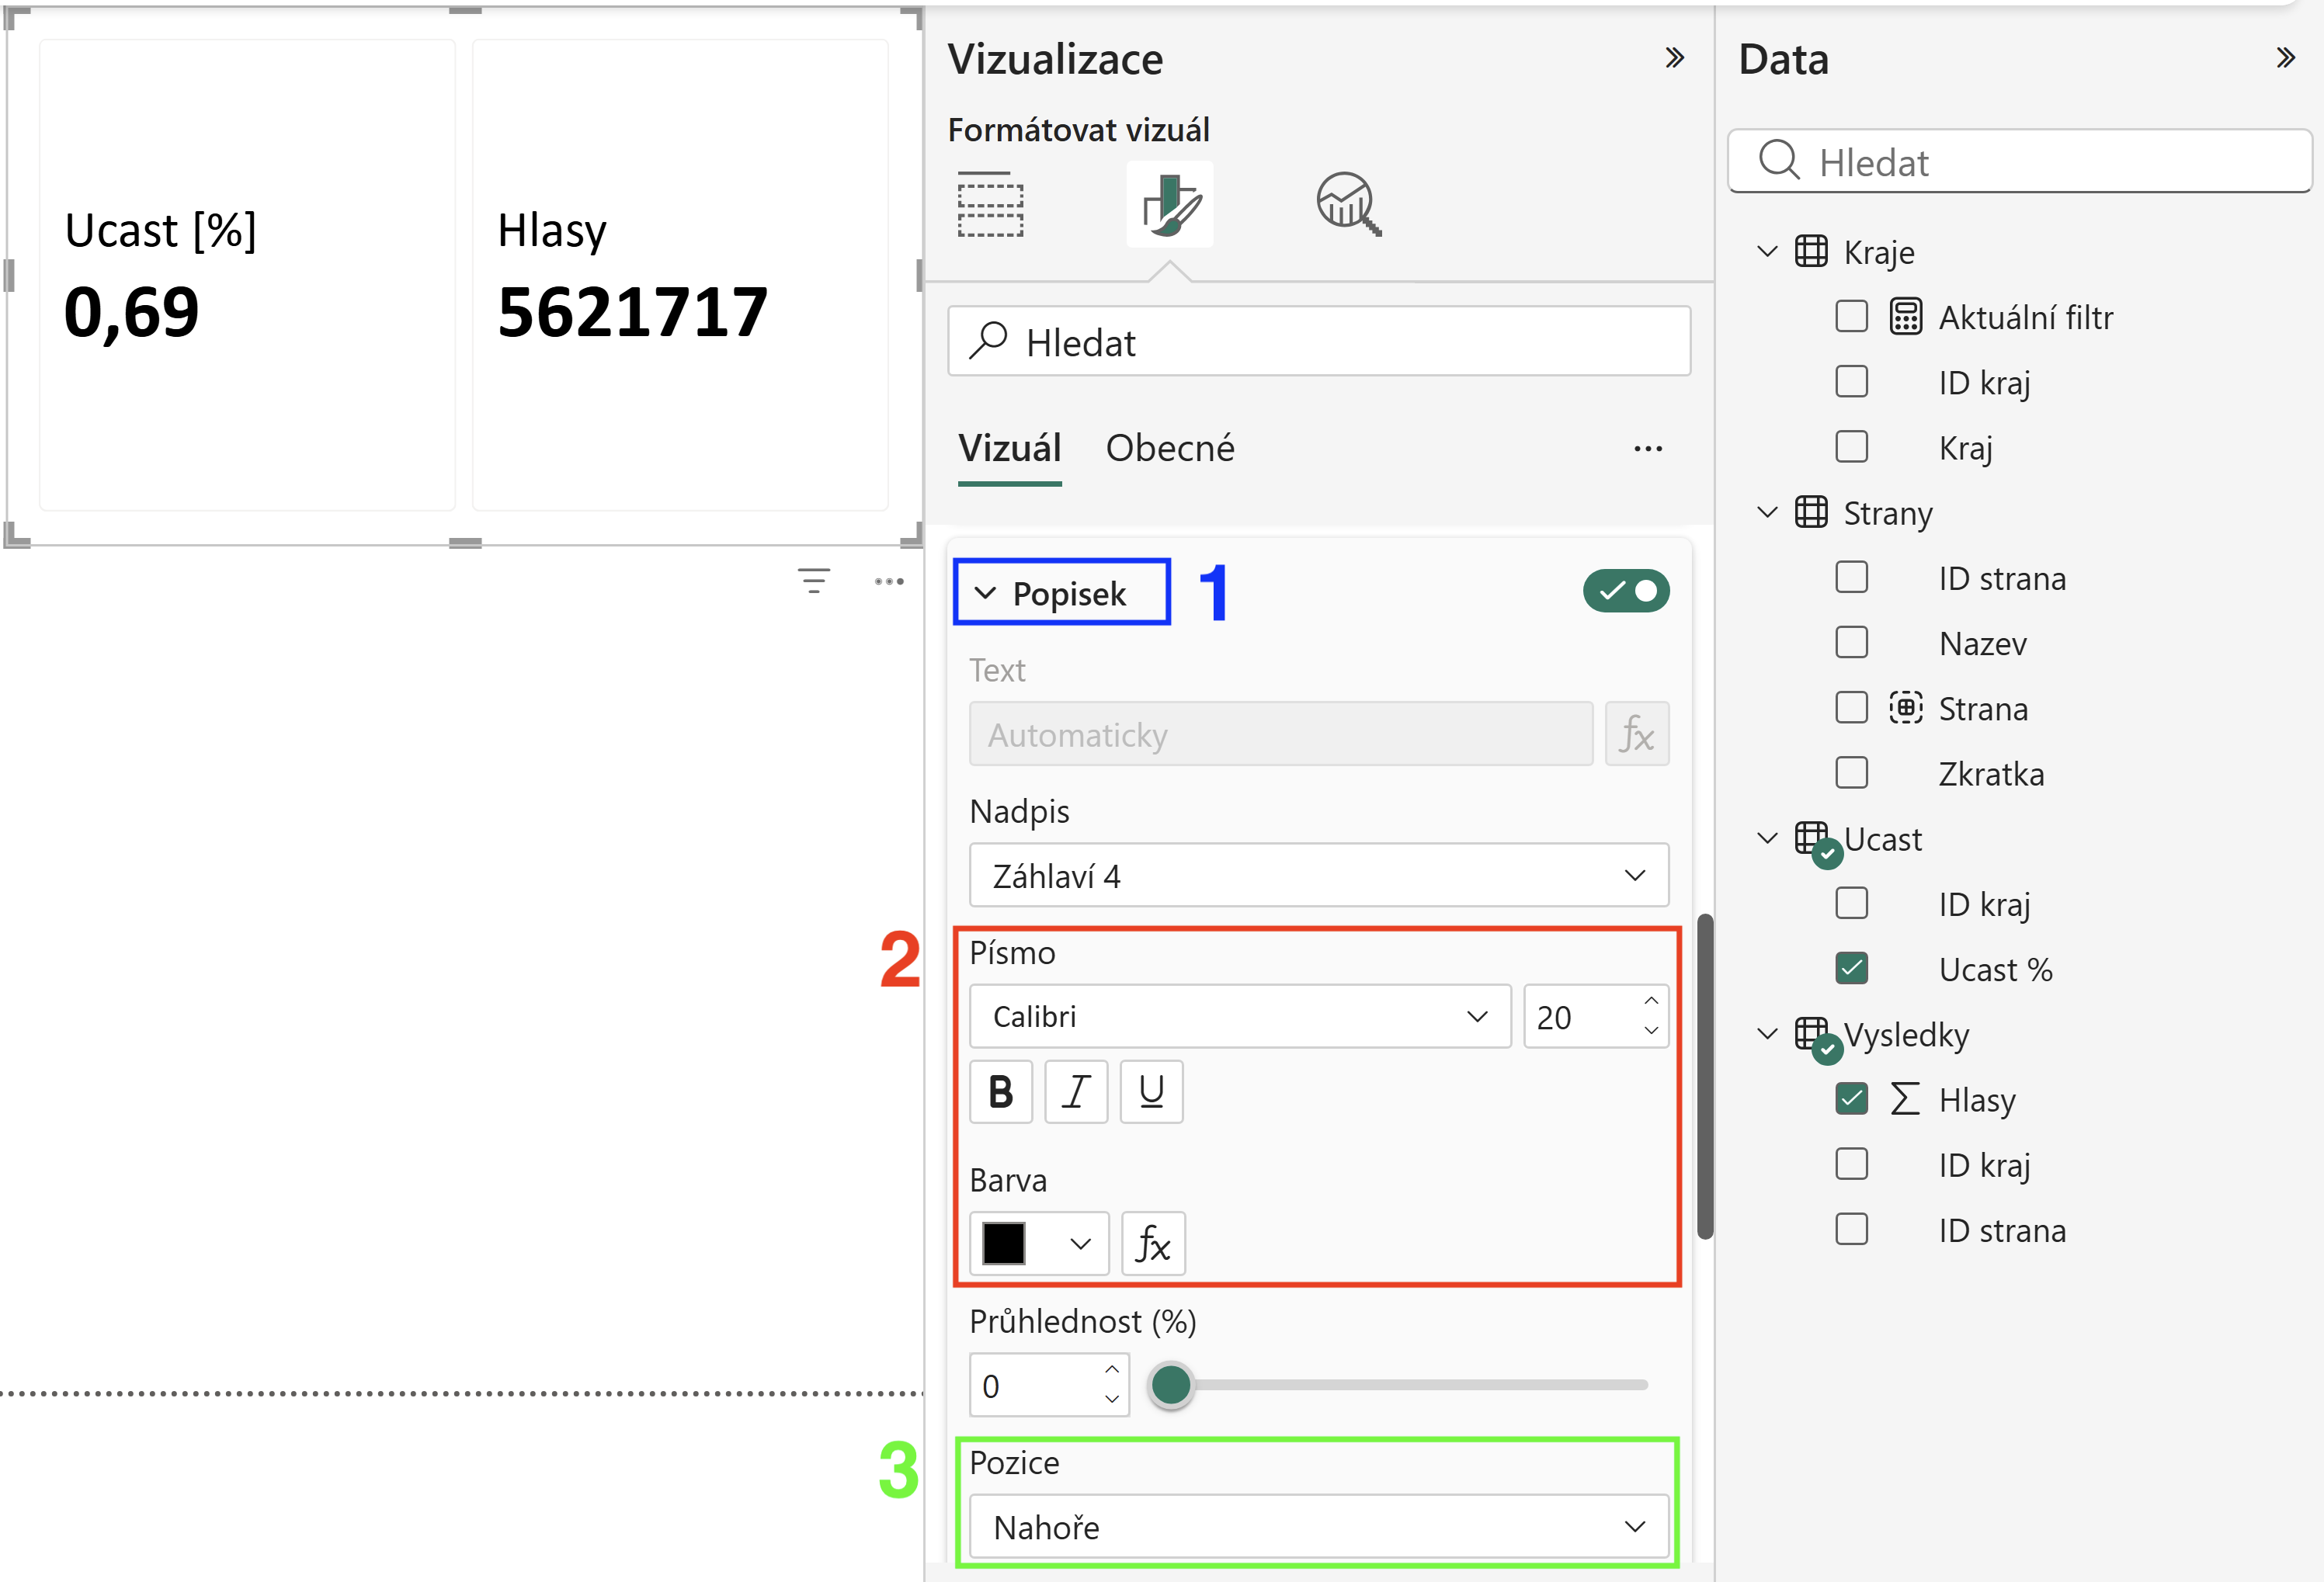The width and height of the screenshot is (2324, 1582).
Task: Click the format pane Hledat search box
Action: click(1319, 342)
